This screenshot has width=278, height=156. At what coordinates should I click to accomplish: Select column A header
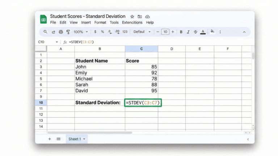coord(61,49)
